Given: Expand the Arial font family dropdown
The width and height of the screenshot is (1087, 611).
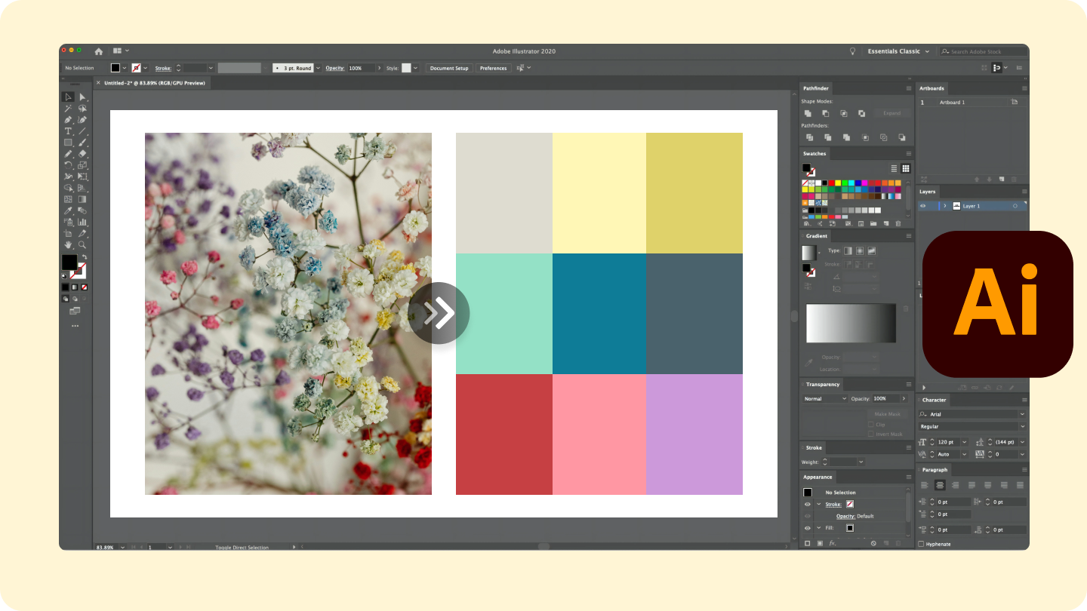Looking at the screenshot, I should click(x=1023, y=414).
